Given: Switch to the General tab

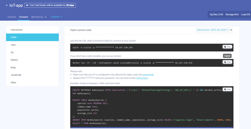Looking at the screenshot, I should click(x=12, y=17).
